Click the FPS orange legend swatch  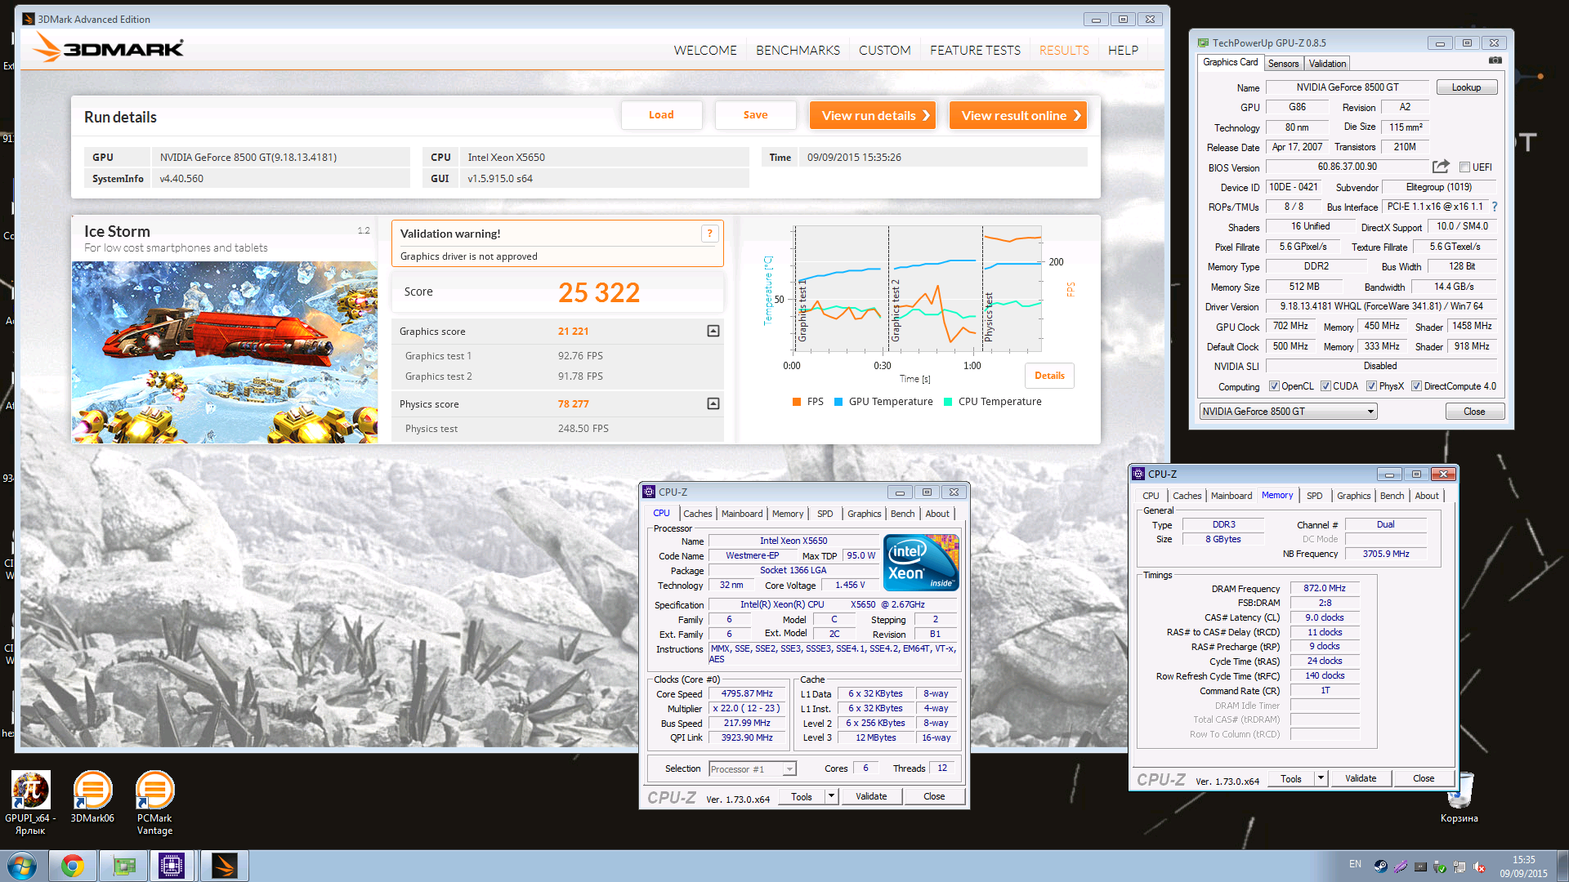click(x=797, y=402)
